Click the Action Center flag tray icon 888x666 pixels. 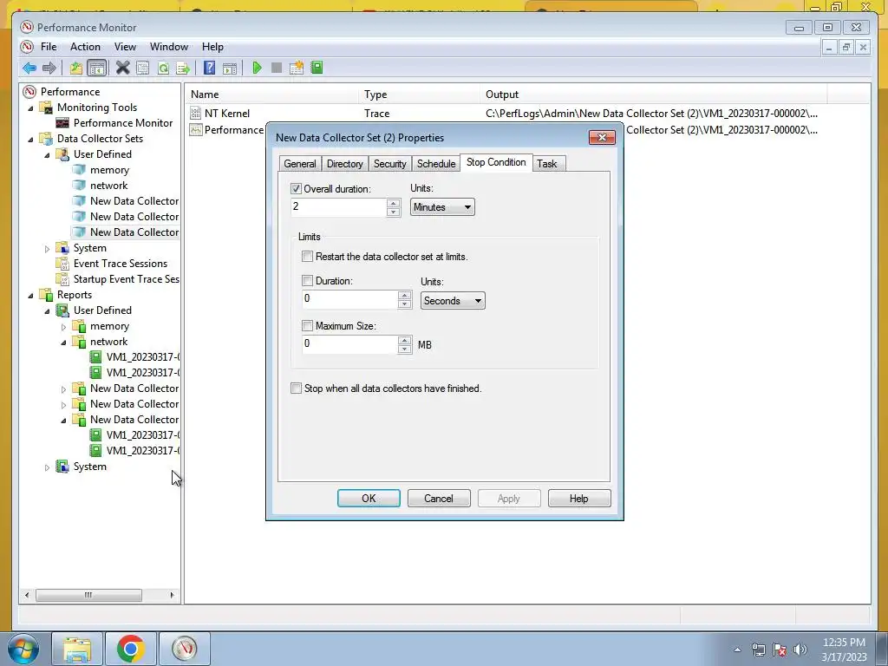[x=780, y=650]
